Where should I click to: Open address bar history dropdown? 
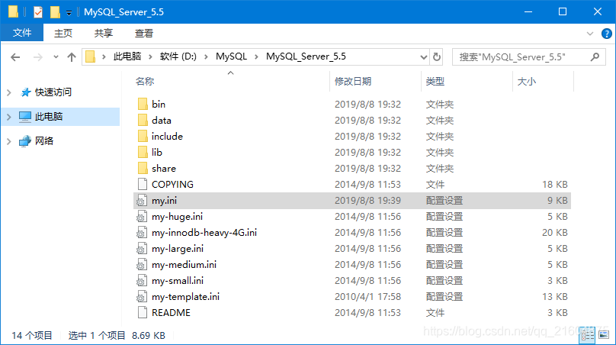click(424, 57)
